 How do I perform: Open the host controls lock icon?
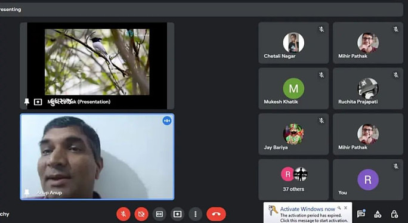click(394, 214)
